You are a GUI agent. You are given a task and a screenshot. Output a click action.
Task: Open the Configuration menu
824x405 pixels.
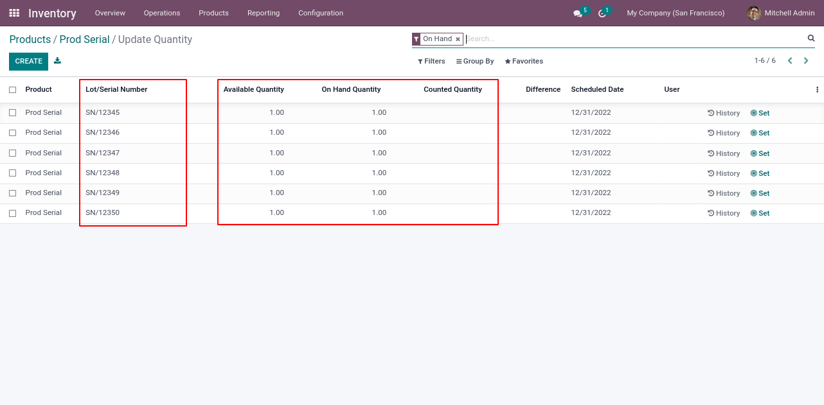(321, 13)
